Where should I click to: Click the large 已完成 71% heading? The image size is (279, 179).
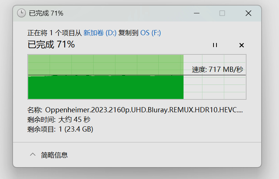(x=51, y=44)
